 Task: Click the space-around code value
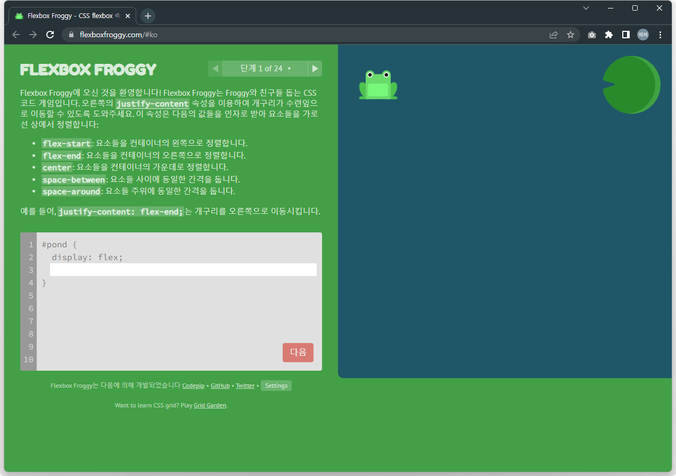(x=71, y=191)
